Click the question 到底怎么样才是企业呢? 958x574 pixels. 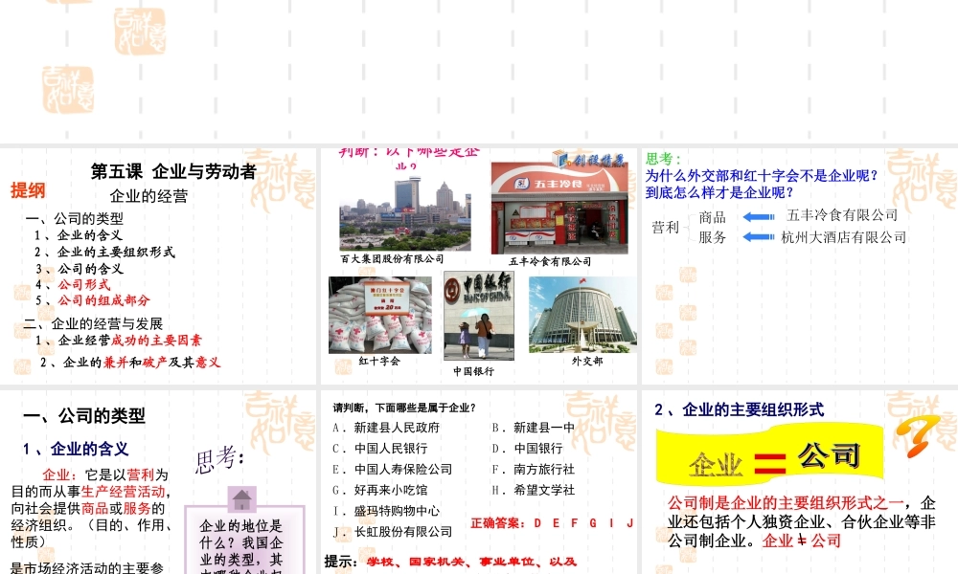(x=719, y=192)
